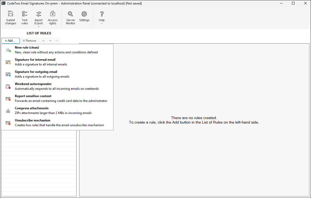Choose Compress attachments rule template
311x198 pixels.
pos(31,108)
